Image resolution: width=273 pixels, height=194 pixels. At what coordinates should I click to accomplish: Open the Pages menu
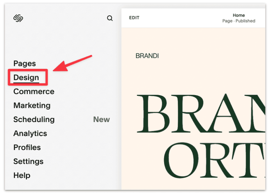(25, 63)
